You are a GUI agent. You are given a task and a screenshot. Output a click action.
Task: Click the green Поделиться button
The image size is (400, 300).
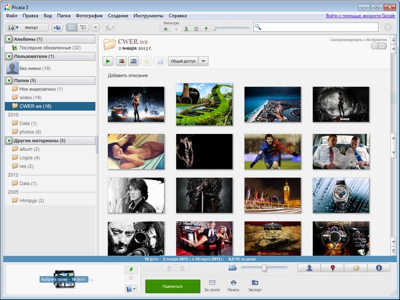173,286
